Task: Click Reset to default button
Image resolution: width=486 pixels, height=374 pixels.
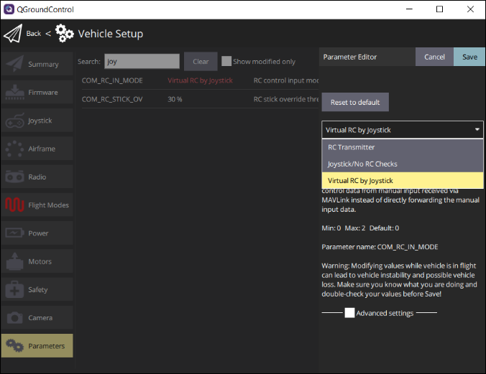Action: pos(355,102)
